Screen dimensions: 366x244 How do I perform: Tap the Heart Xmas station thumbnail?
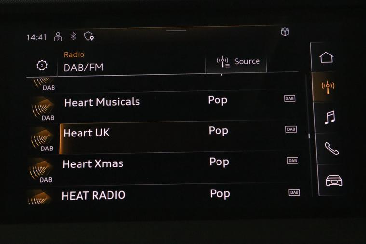click(x=41, y=171)
